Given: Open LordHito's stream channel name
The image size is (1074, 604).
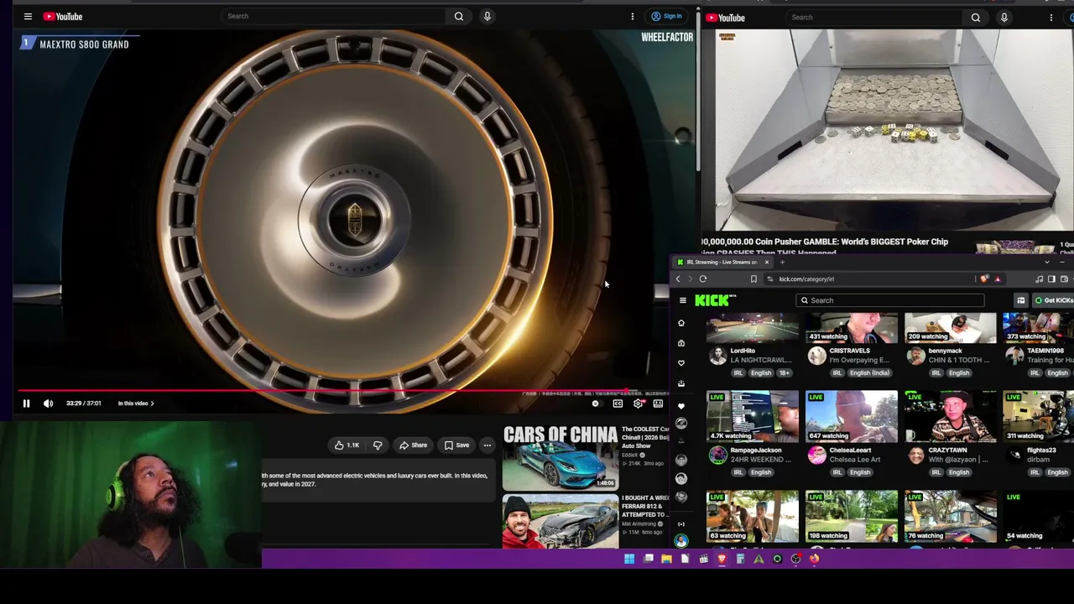Looking at the screenshot, I should 743,351.
